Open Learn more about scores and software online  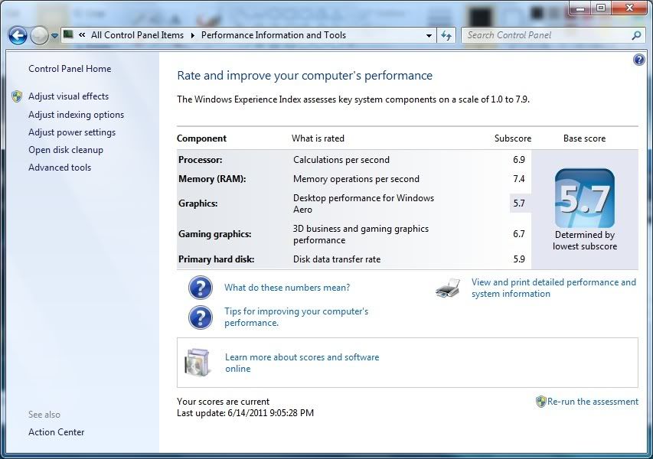(x=302, y=363)
